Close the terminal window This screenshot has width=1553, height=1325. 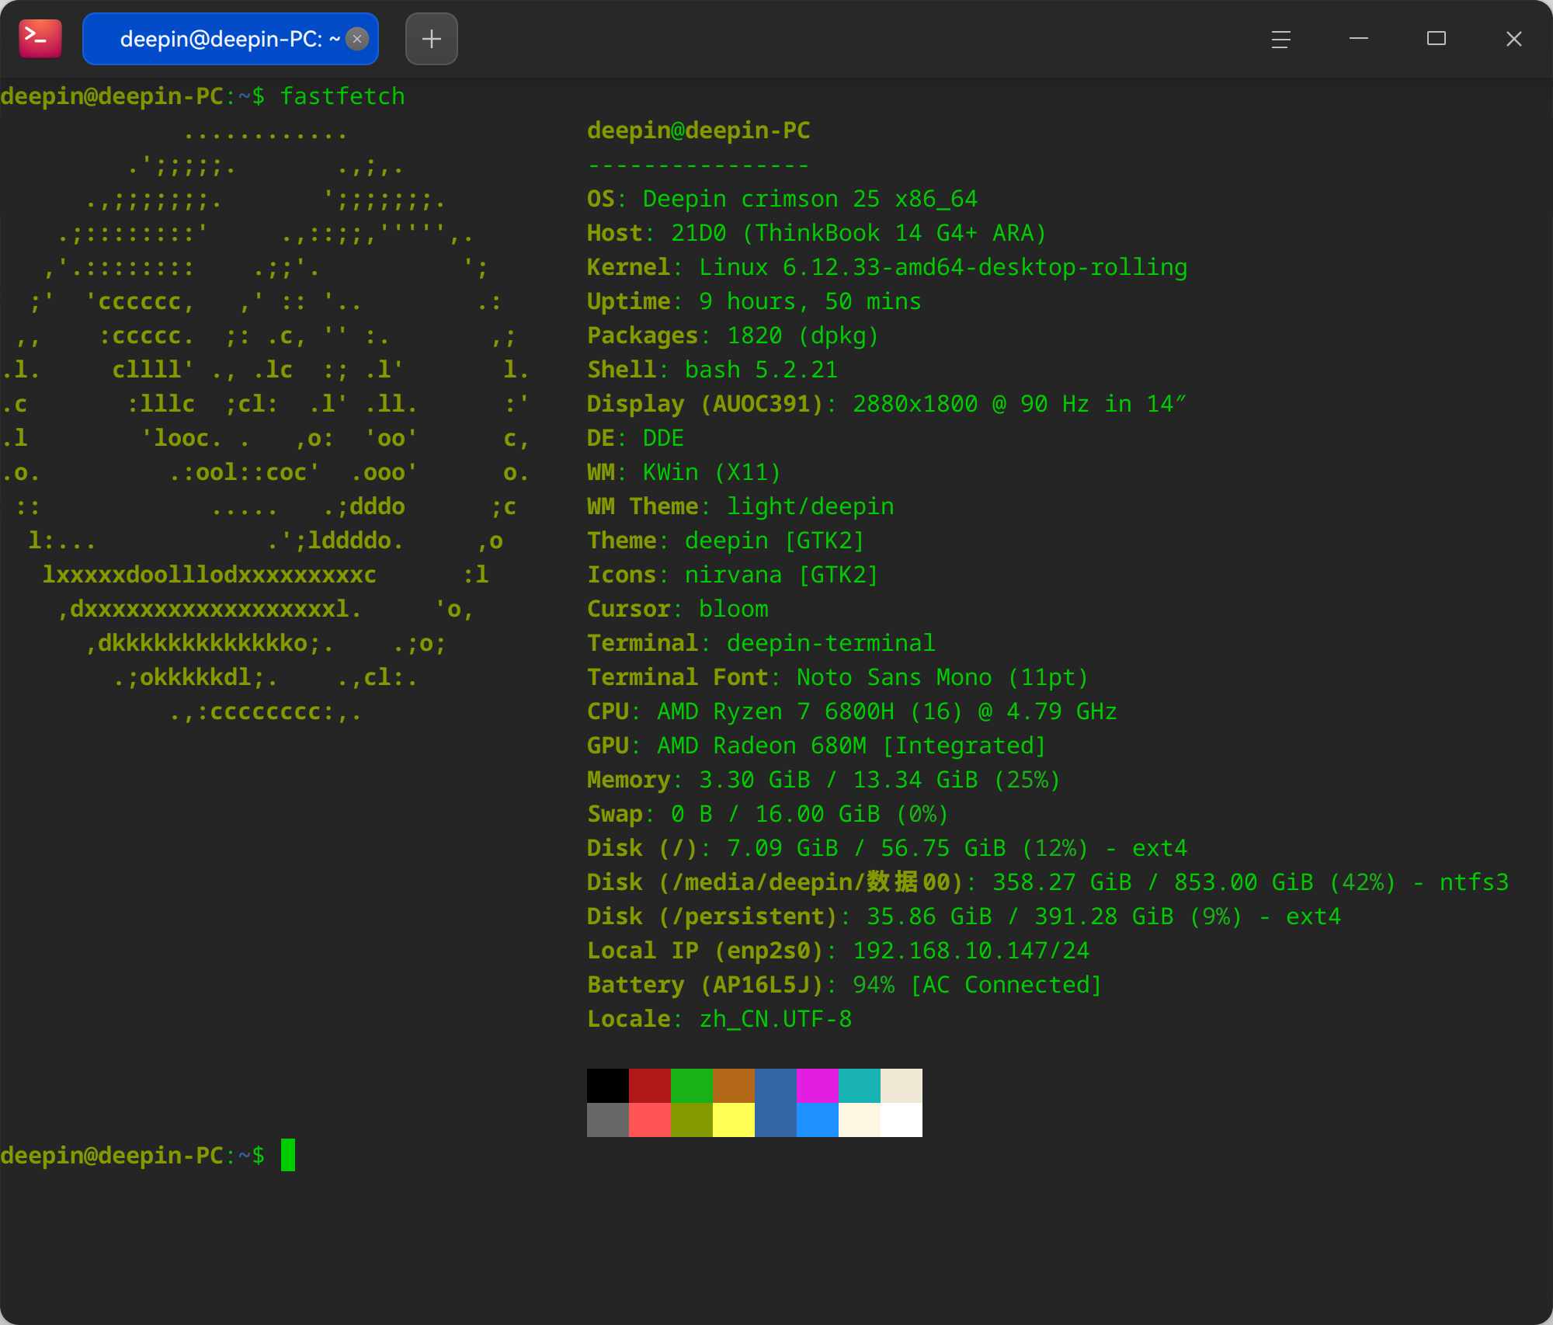coord(1514,39)
